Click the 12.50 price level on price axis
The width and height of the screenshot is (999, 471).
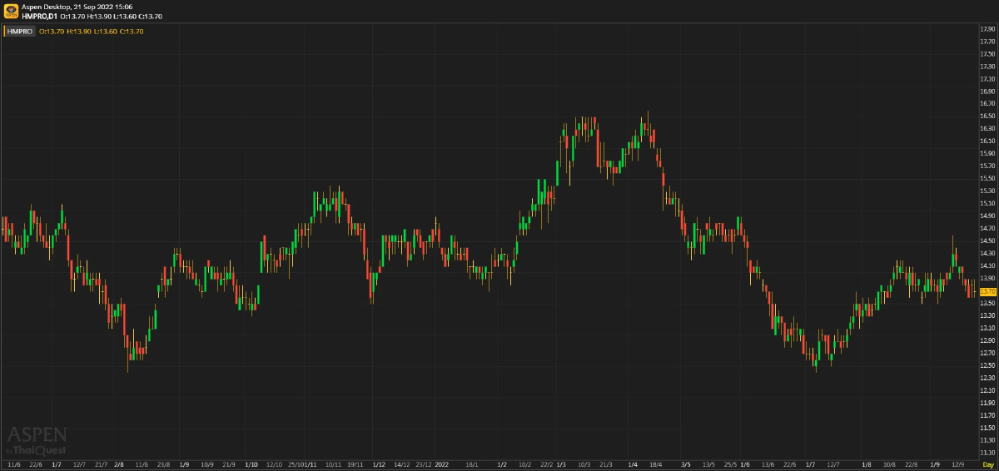(988, 365)
